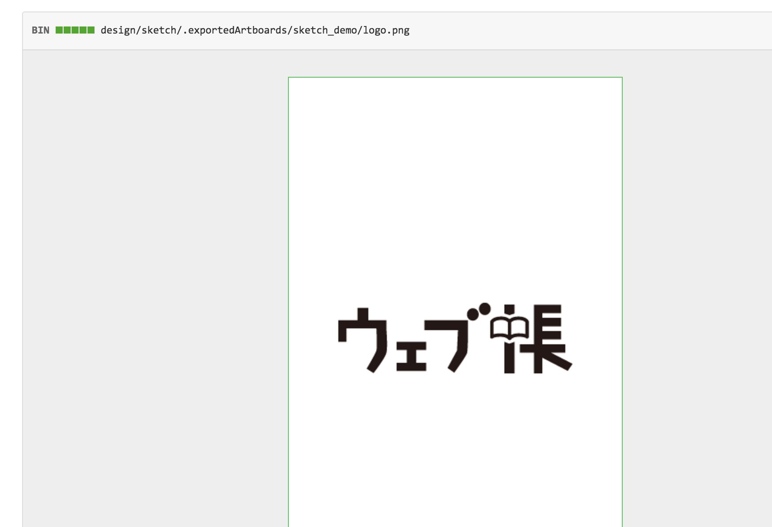Open the added logo image preview

click(455, 302)
